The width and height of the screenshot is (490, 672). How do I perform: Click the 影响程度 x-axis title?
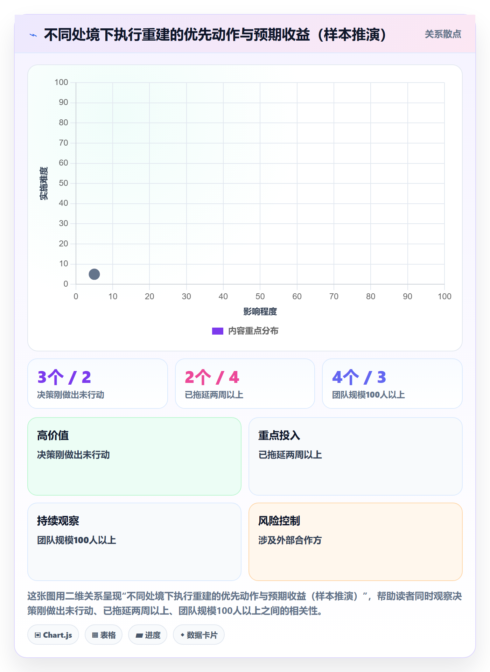coord(260,311)
